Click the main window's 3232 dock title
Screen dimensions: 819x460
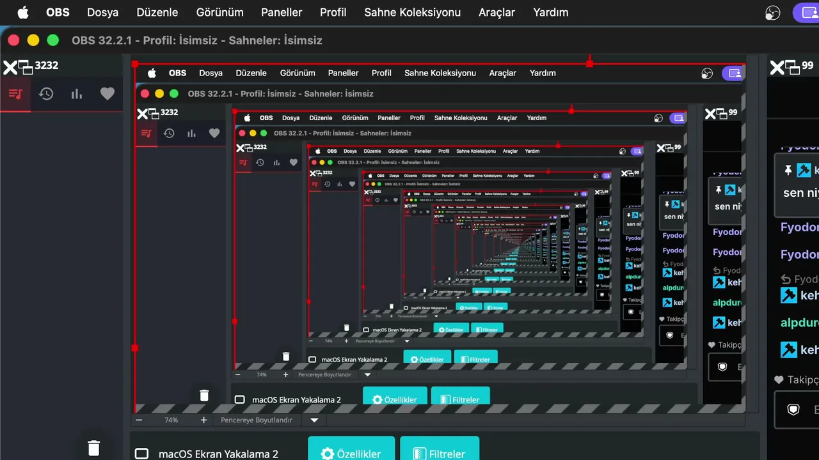tap(47, 65)
